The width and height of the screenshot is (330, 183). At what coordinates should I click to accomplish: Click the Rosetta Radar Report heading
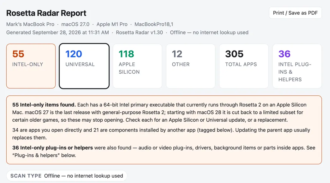tap(46, 13)
